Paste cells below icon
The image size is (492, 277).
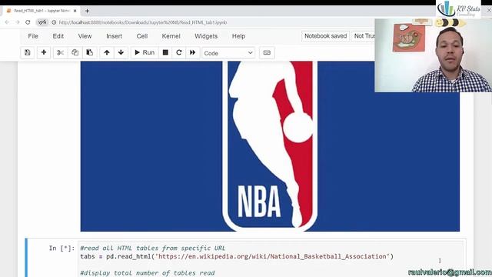pos(89,52)
